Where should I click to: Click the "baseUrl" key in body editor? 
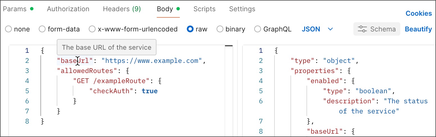75,61
